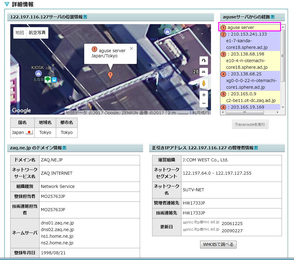The height and width of the screenshot is (260, 294).
Task: Click the blue train station icon
Action: [x=54, y=80]
